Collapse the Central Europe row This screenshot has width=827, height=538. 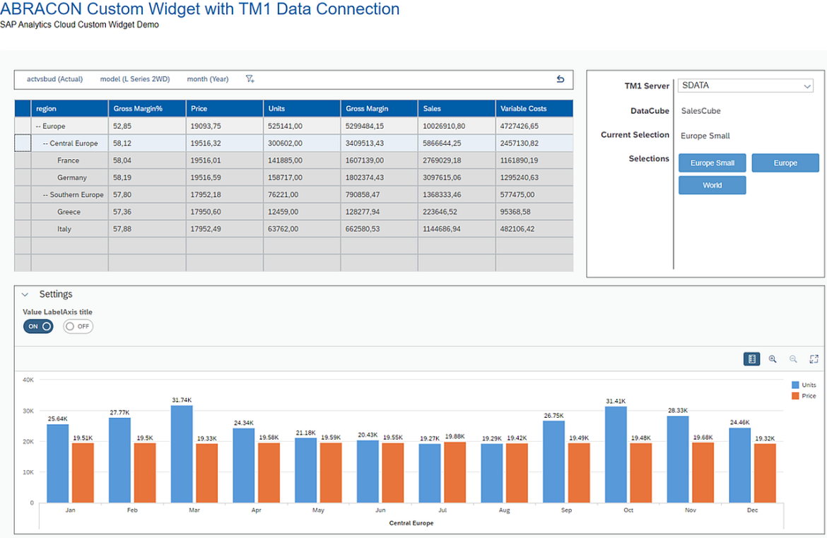[46, 144]
